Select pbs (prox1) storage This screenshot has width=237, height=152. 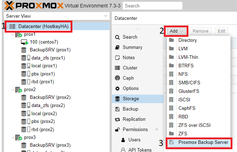click(x=43, y=74)
